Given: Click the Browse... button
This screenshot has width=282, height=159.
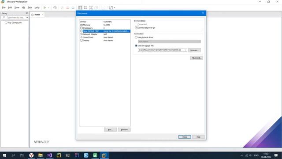Looking at the screenshot, I should pyautogui.click(x=194, y=50).
